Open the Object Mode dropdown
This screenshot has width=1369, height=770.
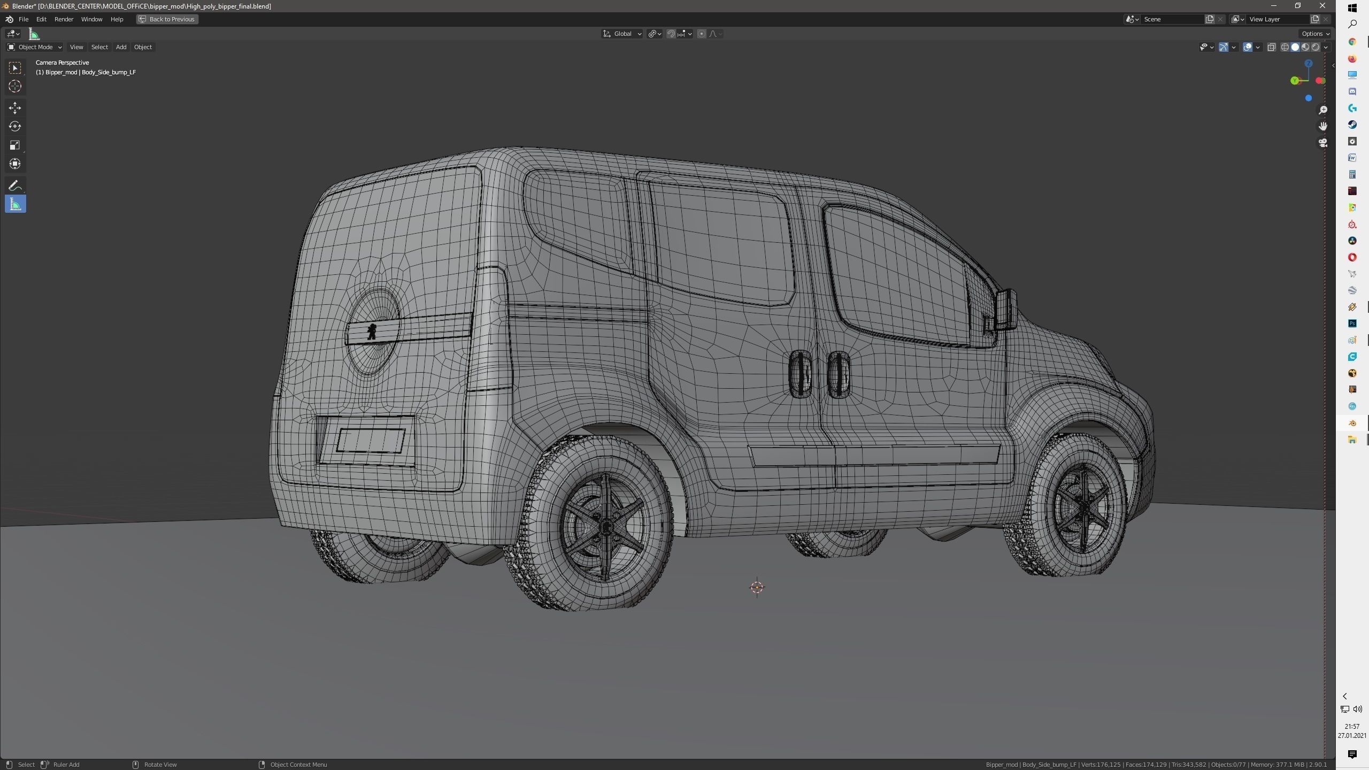click(x=34, y=47)
